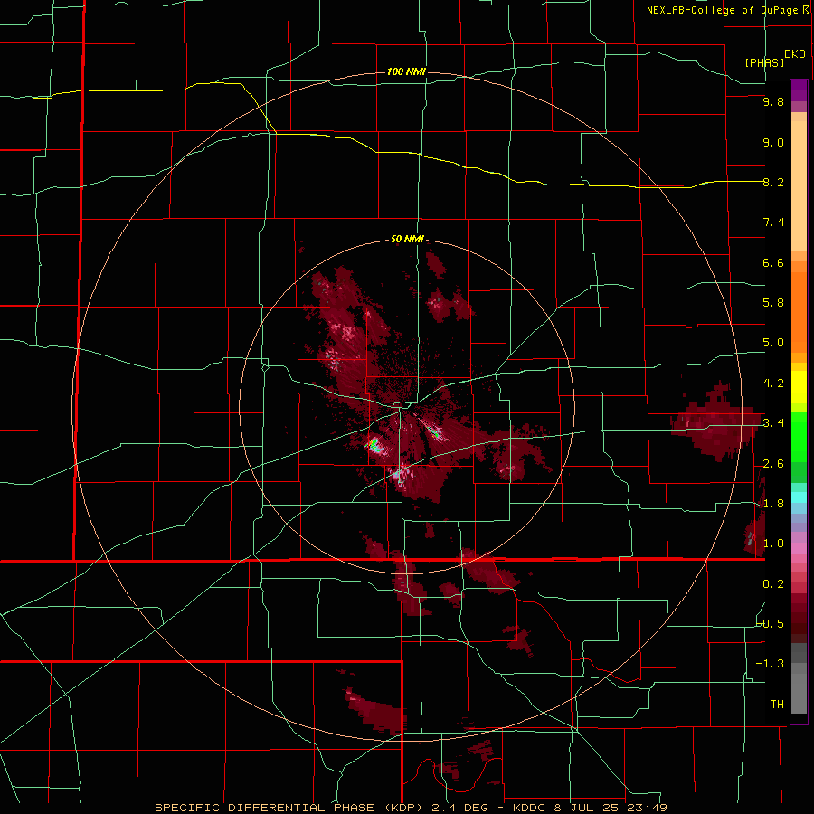Click the TH threshold label on the scale
This screenshot has height=814, width=814.
click(777, 705)
